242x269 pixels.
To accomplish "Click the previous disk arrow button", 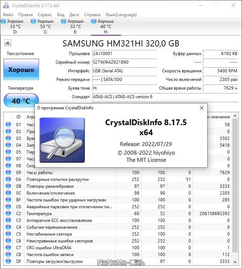I will click(8, 43).
